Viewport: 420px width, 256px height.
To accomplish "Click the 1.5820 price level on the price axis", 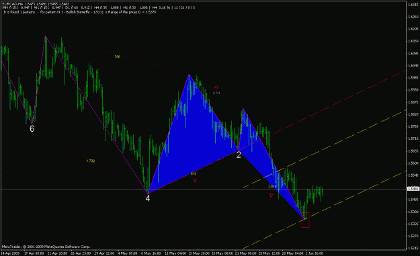I will coord(413,114).
